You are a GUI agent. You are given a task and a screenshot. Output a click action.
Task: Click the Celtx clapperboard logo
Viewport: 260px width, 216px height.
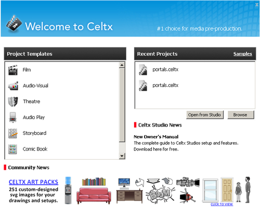pos(14,24)
